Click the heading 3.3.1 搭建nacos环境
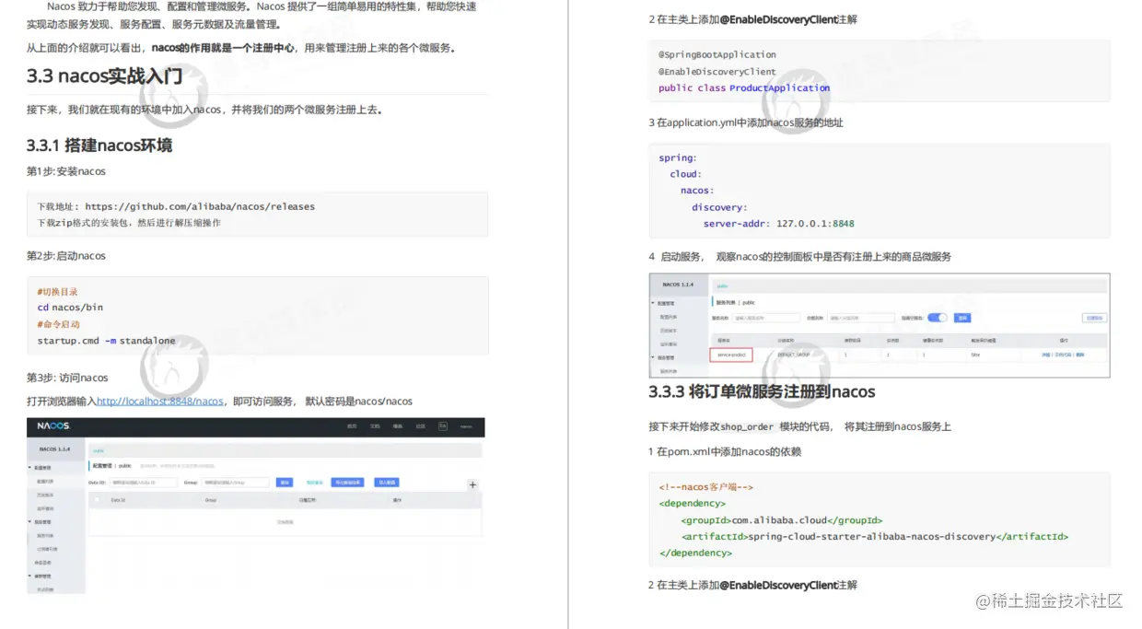 (99, 146)
